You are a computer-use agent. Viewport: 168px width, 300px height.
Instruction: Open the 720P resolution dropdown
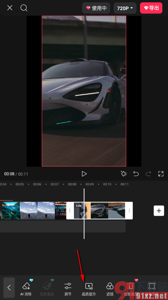point(125,8)
